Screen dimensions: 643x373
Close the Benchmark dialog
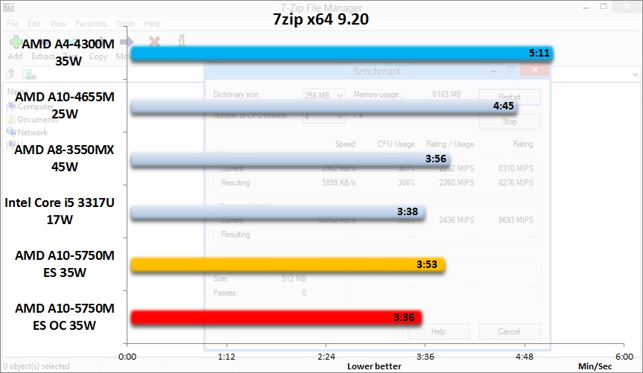[x=534, y=70]
